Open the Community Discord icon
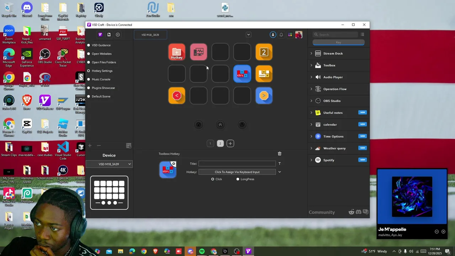 tap(358, 212)
